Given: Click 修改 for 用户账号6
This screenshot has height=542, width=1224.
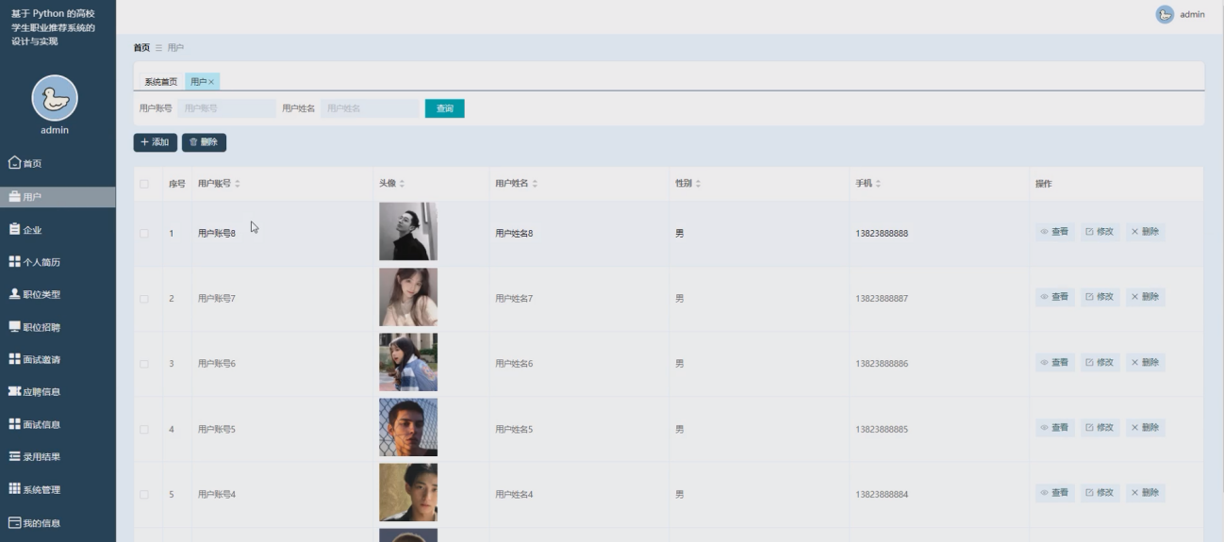Looking at the screenshot, I should point(1100,362).
